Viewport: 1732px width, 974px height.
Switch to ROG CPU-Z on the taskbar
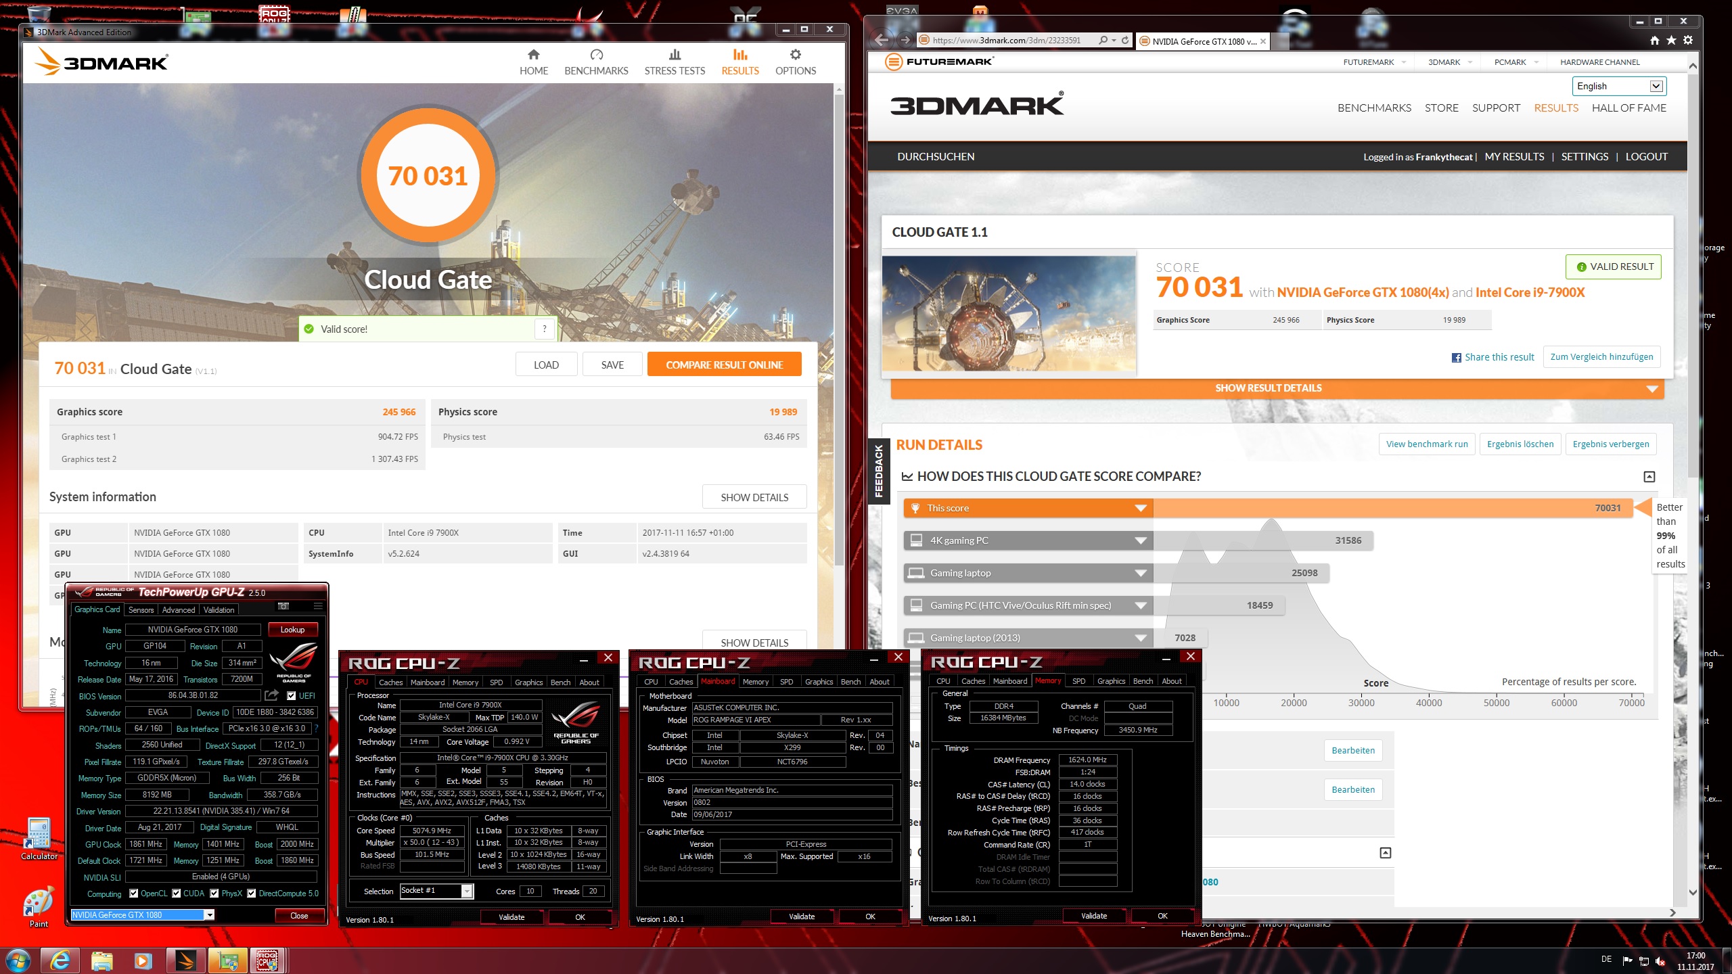[268, 960]
